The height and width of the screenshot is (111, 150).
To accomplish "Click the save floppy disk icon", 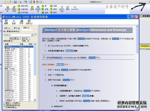I will 15,2.
